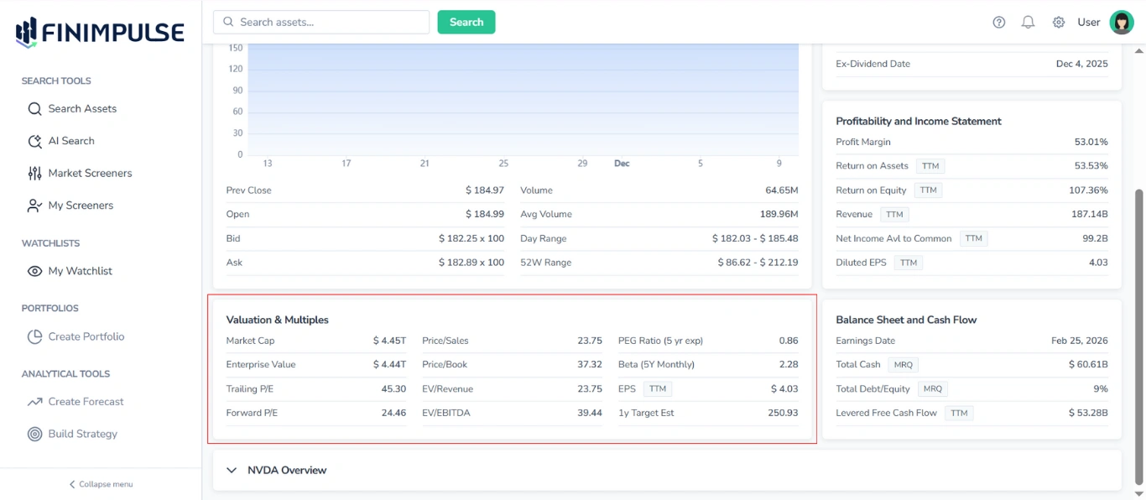Open Market Screeners from the sidebar
Image resolution: width=1146 pixels, height=500 pixels.
point(91,173)
